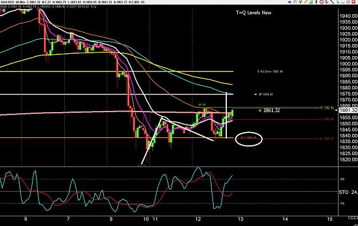Select the black diagonal line drawing icon
358x226 pixels.
tap(332, 2)
